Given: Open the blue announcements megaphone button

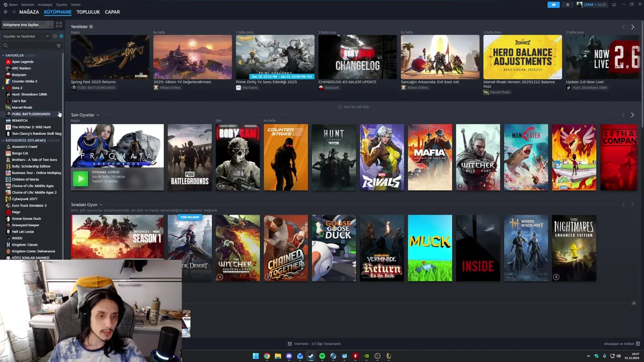Looking at the screenshot, I should click(553, 5).
